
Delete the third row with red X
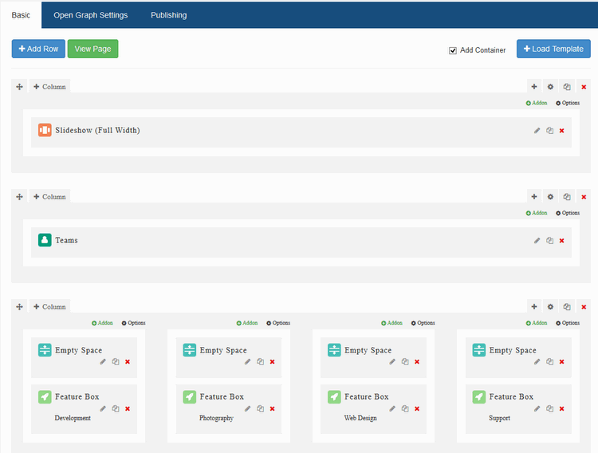pyautogui.click(x=584, y=306)
